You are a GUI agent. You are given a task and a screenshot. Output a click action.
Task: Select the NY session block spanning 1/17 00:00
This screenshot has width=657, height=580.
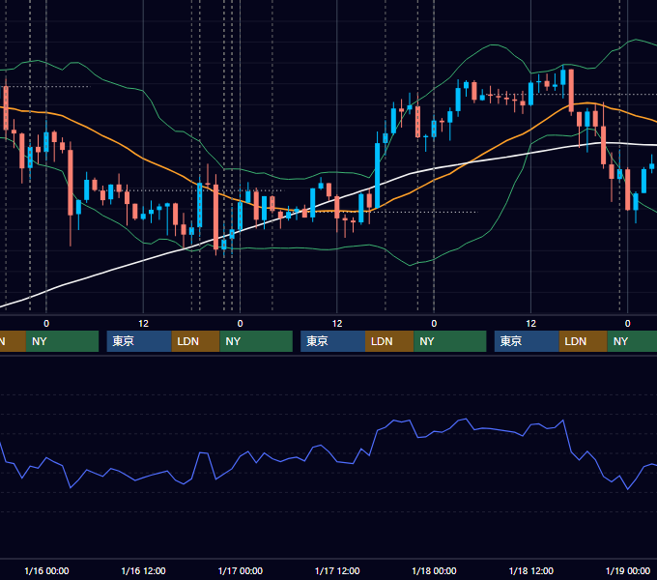256,341
